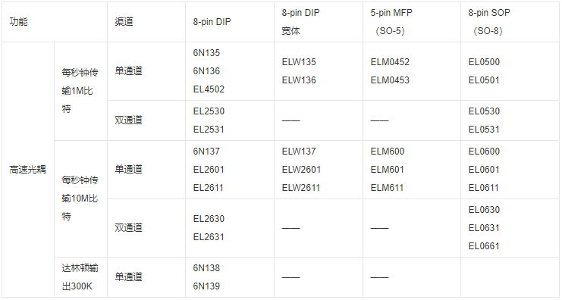Screen dimensions: 562x300
Task: Select the 6N139 entry
Action: click(x=206, y=286)
